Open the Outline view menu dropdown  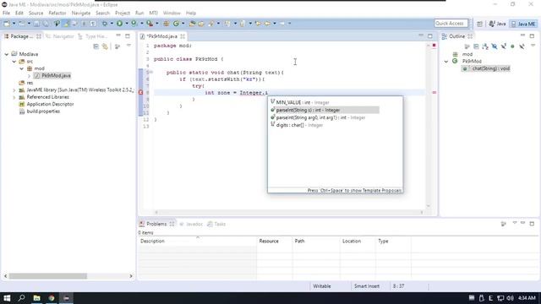[533, 46]
